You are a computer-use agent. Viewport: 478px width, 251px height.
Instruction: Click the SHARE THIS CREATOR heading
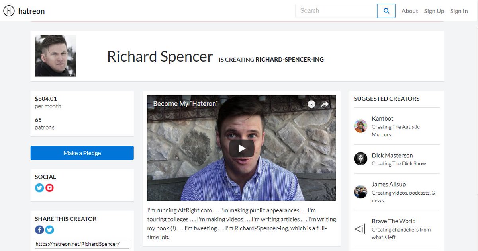coord(66,219)
